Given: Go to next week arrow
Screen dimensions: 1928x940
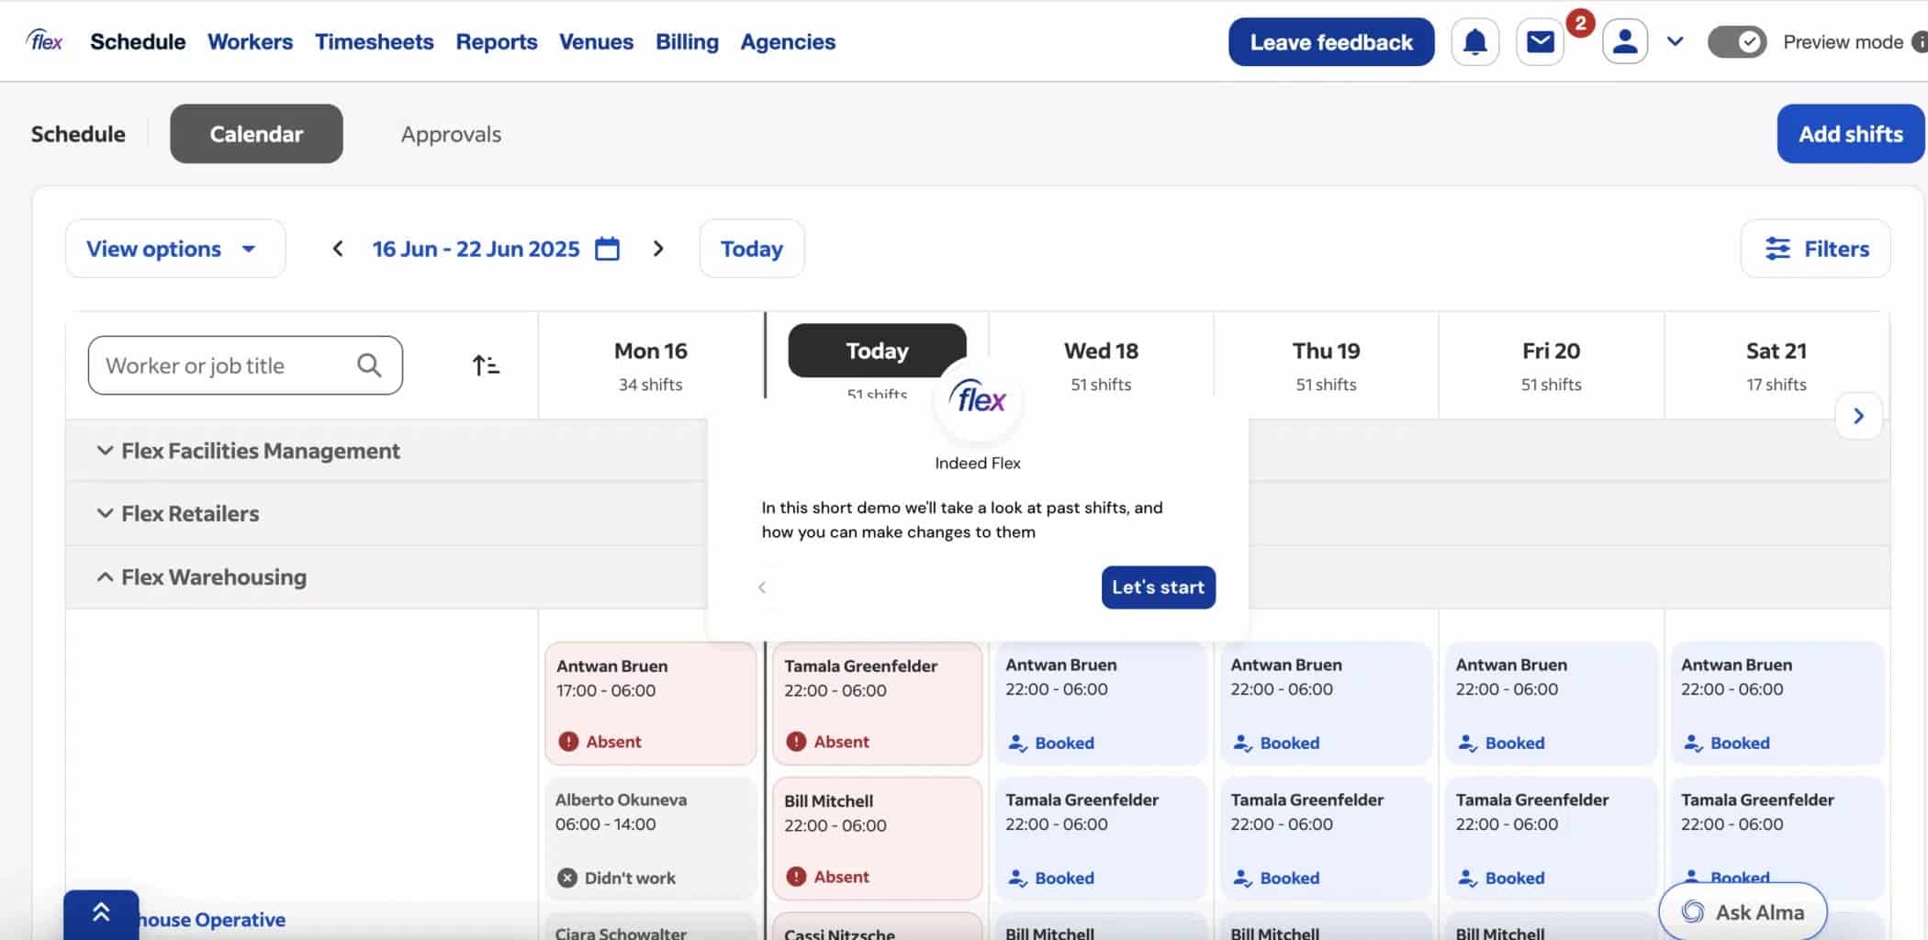Looking at the screenshot, I should 657,249.
